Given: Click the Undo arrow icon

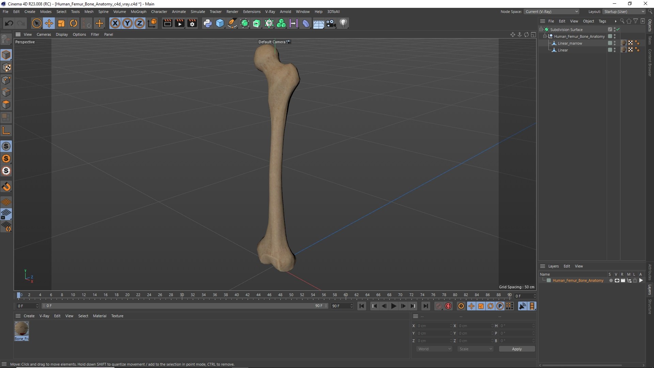Looking at the screenshot, I should (x=9, y=23).
